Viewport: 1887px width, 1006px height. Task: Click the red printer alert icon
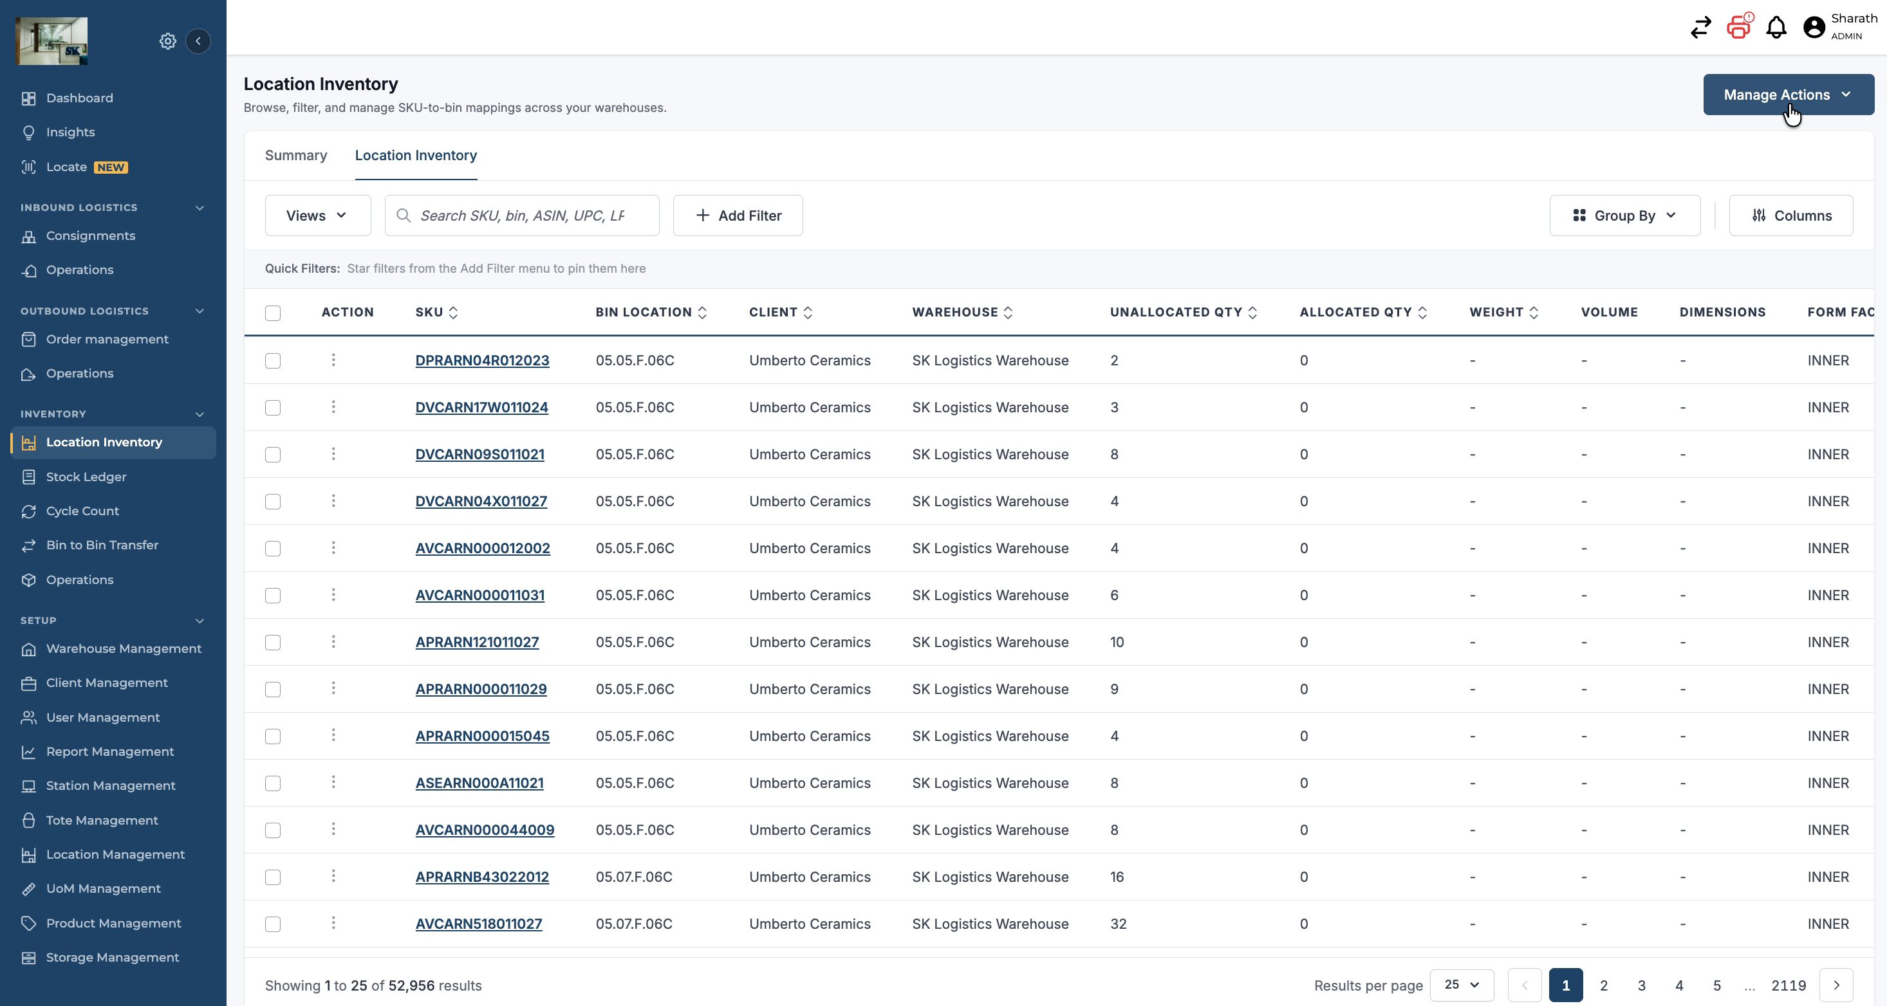(x=1739, y=27)
